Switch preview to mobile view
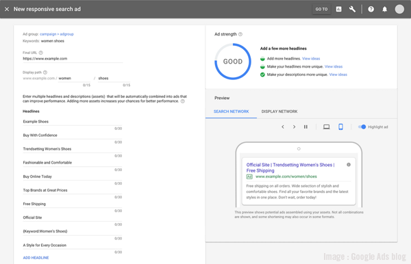Image resolution: width=411 pixels, height=264 pixels. tap(340, 127)
